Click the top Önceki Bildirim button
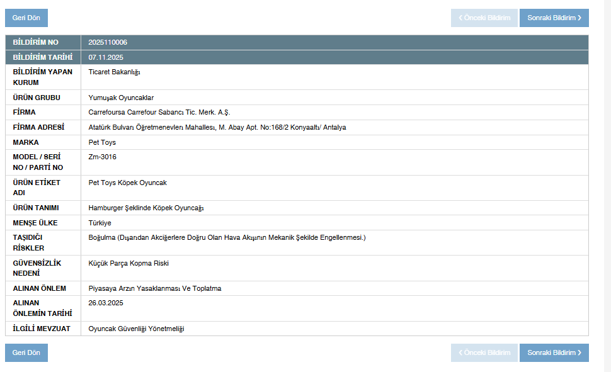Image resolution: width=611 pixels, height=372 pixels. pyautogui.click(x=484, y=18)
